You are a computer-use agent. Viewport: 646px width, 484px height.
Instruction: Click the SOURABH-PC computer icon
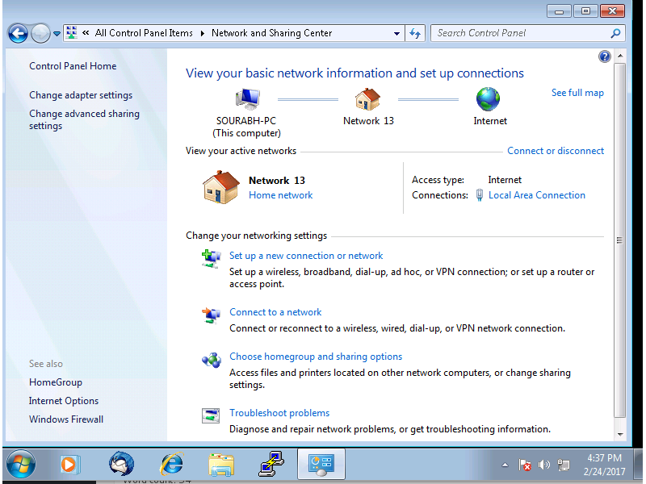click(248, 98)
